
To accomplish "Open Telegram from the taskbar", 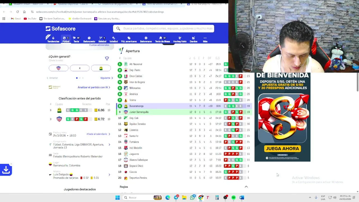I will 176,198.
